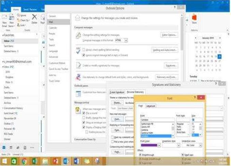The height and width of the screenshot is (166, 231).
Task: Click the Editor Options button
Action: coord(169,35)
